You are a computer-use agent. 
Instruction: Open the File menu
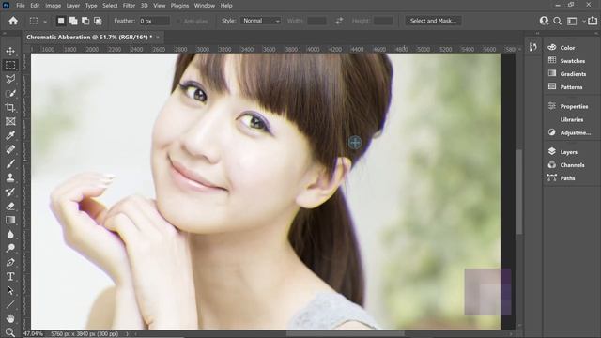pyautogui.click(x=21, y=6)
